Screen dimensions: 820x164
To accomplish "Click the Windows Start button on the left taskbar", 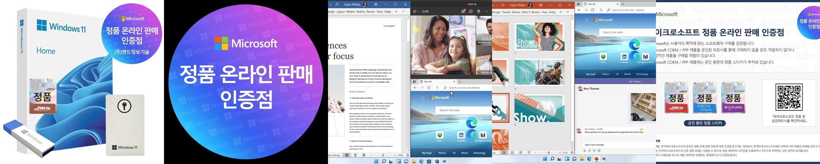I will coord(376,161).
